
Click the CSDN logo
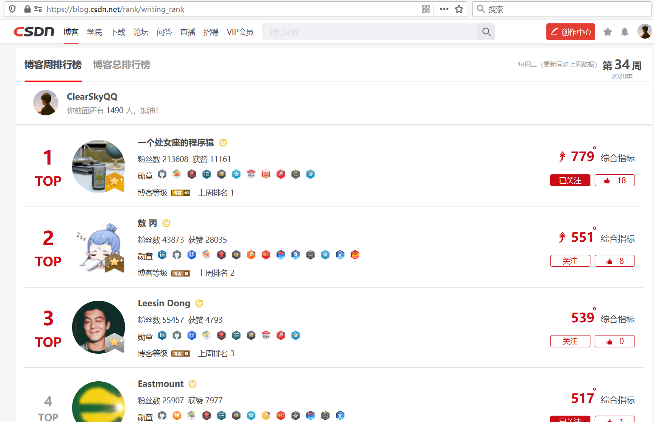34,32
